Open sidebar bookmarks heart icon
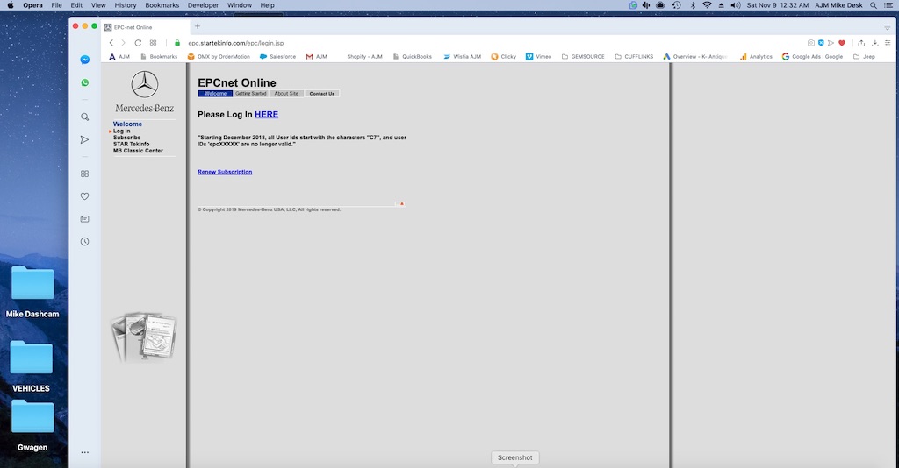899x468 pixels. coord(84,196)
